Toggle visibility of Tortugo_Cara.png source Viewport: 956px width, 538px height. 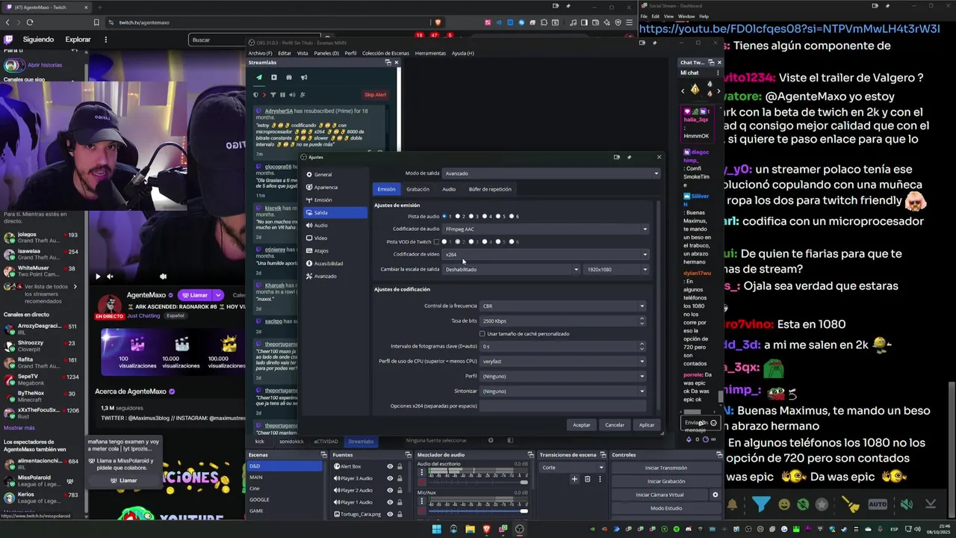click(389, 514)
